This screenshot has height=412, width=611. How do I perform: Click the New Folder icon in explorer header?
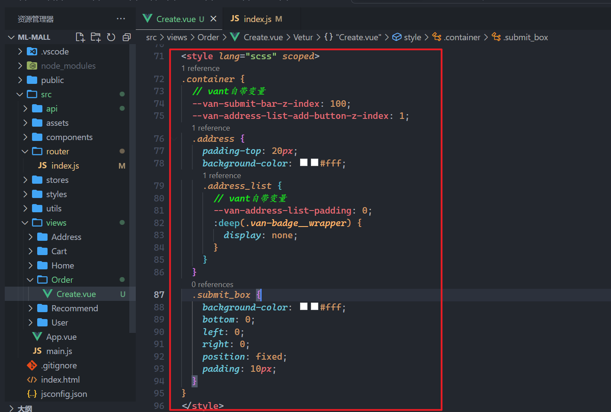96,37
